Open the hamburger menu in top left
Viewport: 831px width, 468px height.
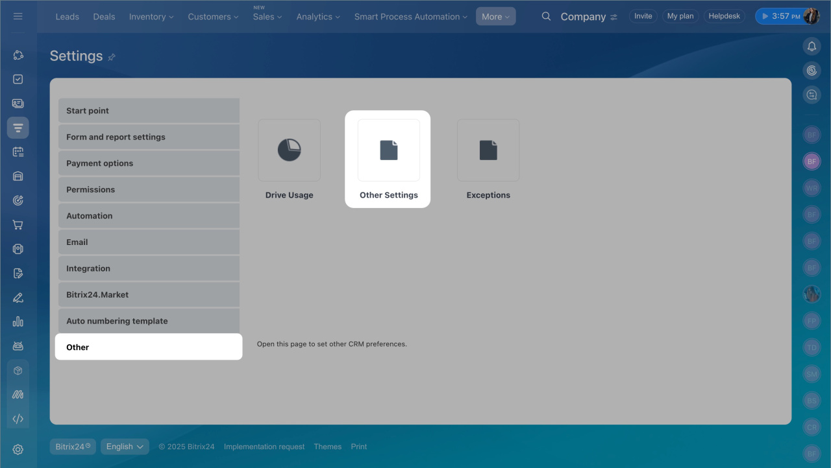(18, 16)
